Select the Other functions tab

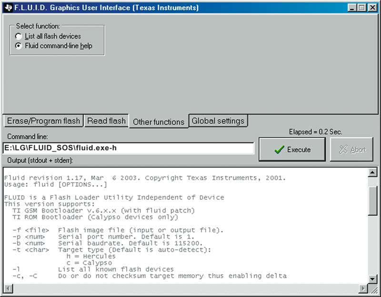click(159, 122)
